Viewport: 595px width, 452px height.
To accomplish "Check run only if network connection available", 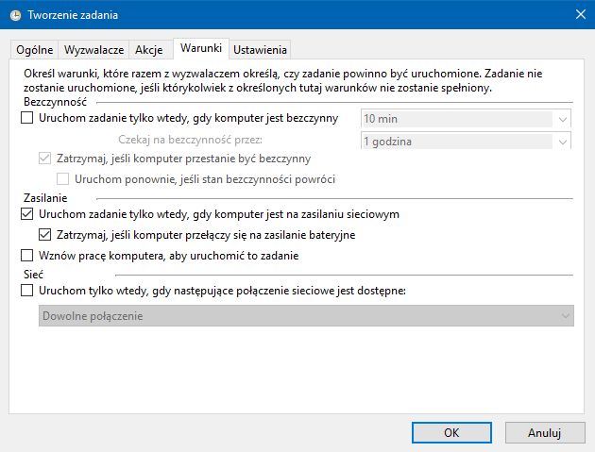I will (x=26, y=292).
